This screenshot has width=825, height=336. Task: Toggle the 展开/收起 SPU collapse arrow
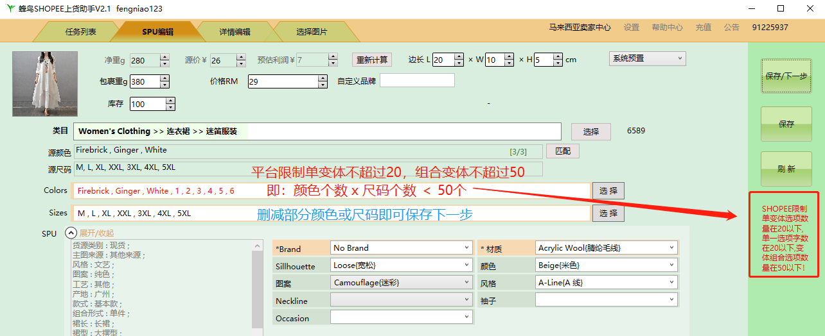pyautogui.click(x=71, y=233)
